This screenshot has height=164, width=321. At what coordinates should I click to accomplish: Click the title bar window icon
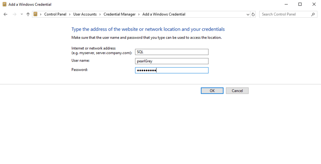point(4,4)
